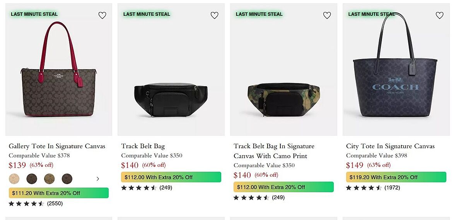Click star rating of City Tote

(363, 188)
